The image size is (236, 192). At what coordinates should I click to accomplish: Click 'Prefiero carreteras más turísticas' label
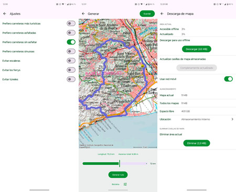22,24
